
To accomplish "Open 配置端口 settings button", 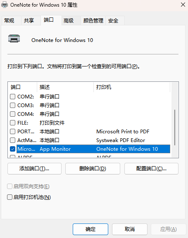I will coord(151,169).
